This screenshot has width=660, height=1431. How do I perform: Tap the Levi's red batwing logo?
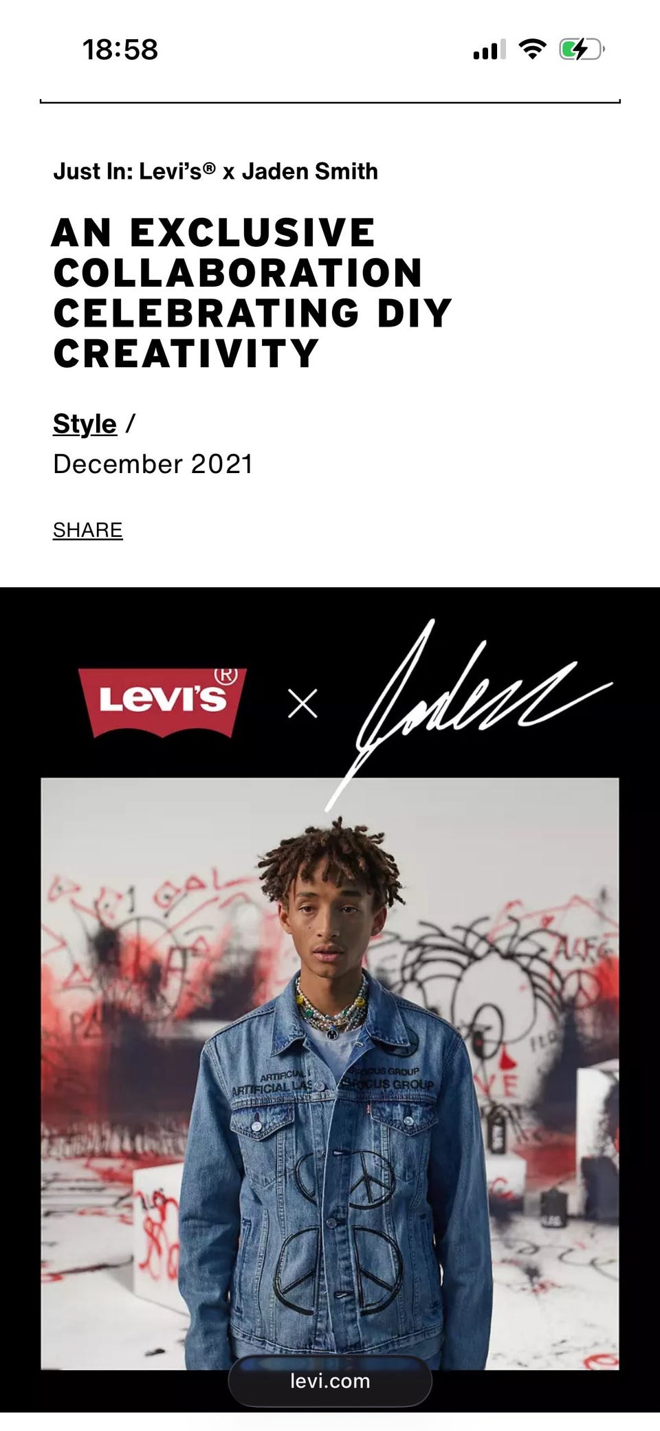click(x=162, y=701)
